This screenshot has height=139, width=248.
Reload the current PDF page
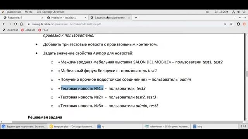click(15, 24)
